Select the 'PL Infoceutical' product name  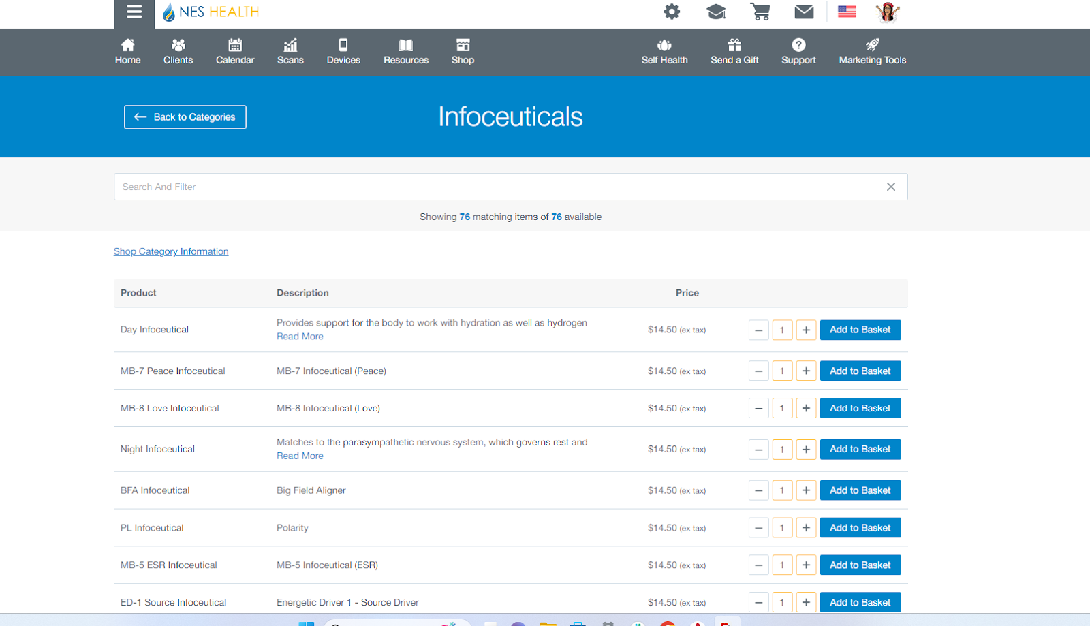[152, 528]
